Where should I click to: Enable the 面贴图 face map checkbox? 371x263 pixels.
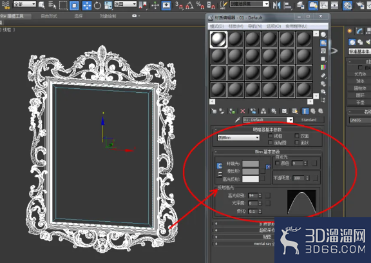271,142
